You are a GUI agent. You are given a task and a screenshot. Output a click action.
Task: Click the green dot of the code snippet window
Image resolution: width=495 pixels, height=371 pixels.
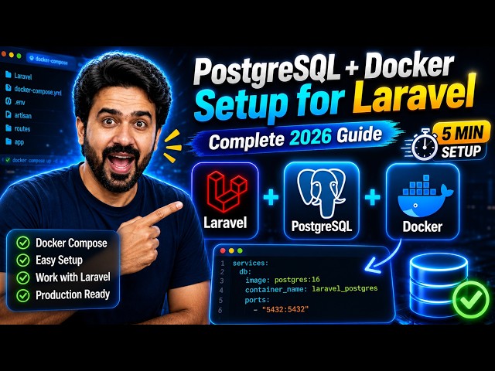click(240, 250)
